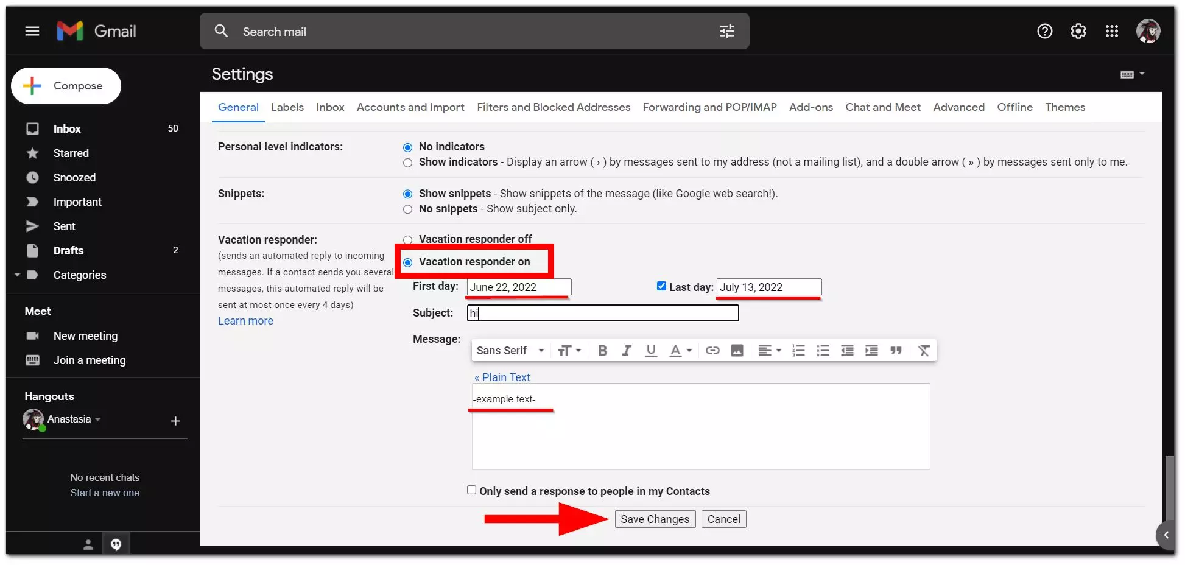Viewport: 1185px width, 565px height.
Task: Open Hangouts contacts person icon
Action: click(x=88, y=545)
